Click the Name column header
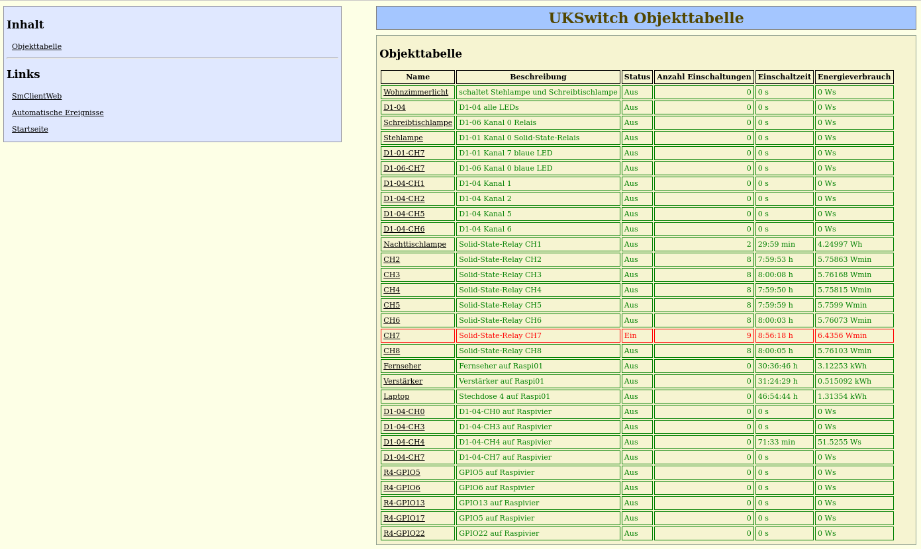 pyautogui.click(x=418, y=77)
